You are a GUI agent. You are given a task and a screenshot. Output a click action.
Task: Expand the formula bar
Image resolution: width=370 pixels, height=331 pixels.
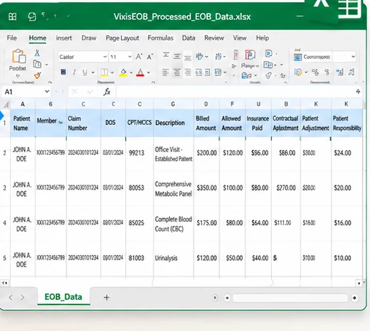click(358, 92)
